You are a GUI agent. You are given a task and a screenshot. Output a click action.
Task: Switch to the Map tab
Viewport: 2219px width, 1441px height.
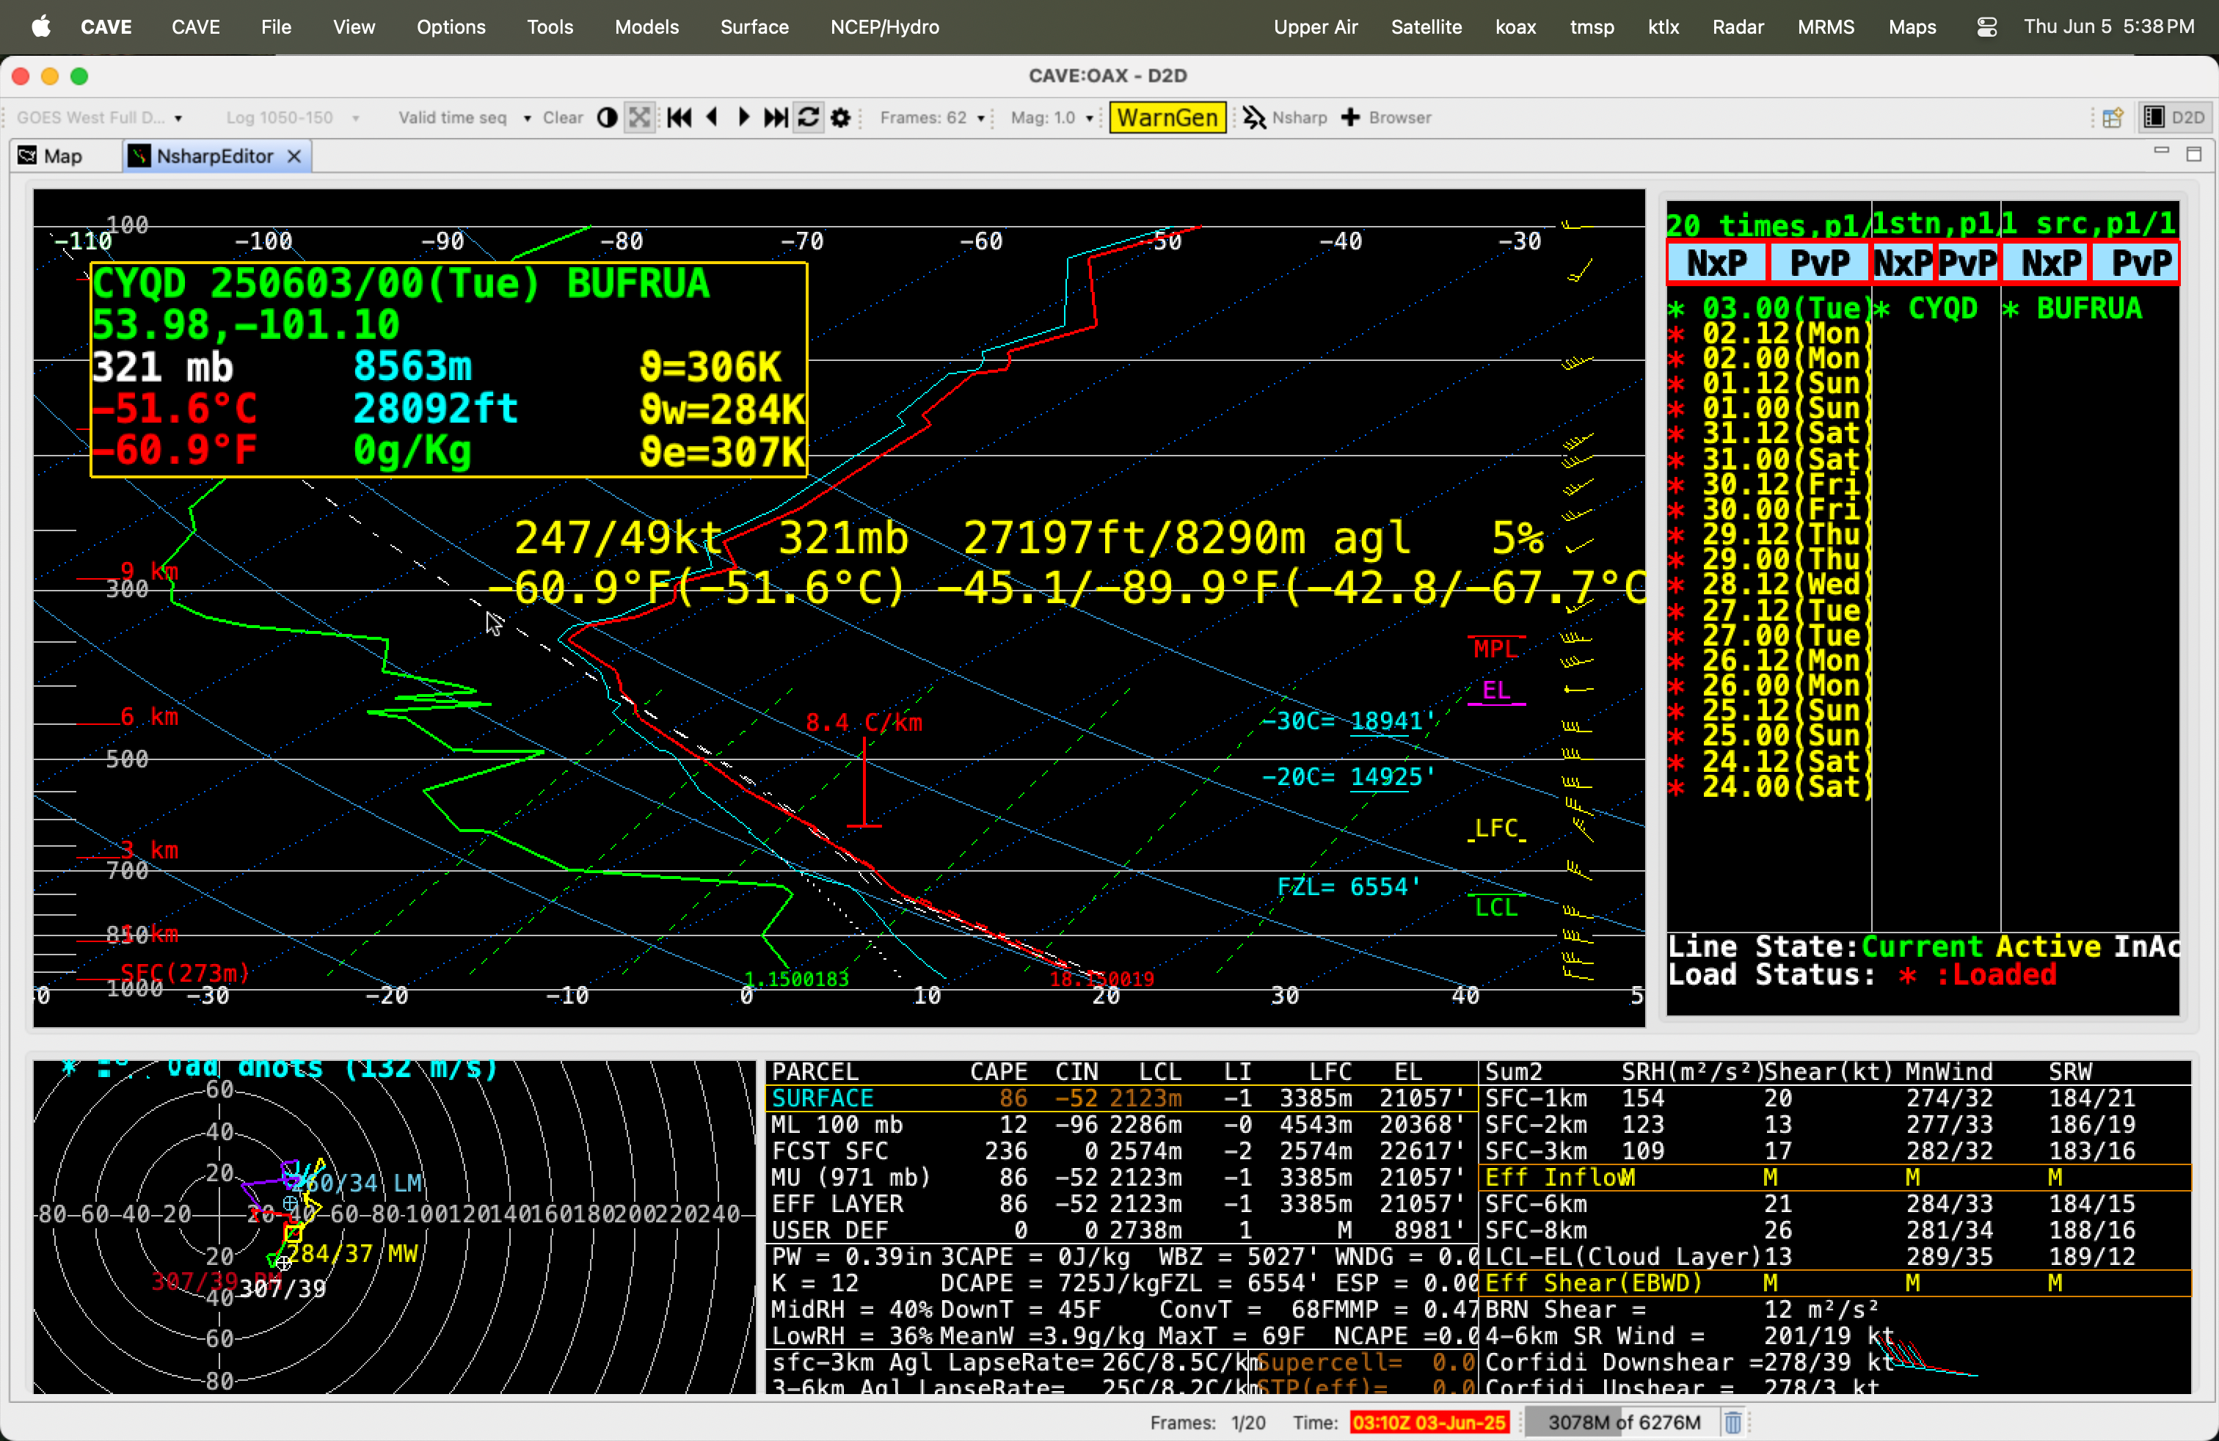(51, 156)
